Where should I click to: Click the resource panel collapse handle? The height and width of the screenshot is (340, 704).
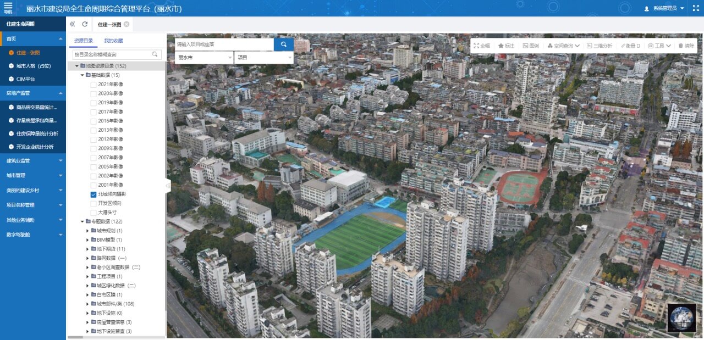point(168,186)
